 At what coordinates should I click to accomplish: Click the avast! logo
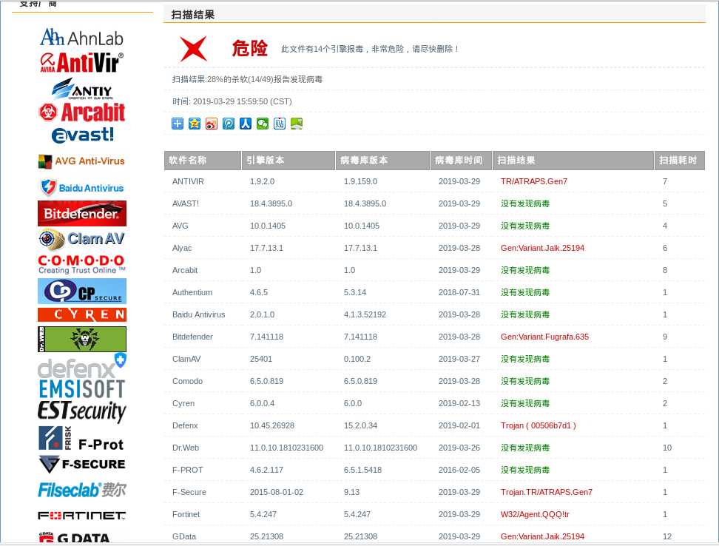(x=83, y=135)
